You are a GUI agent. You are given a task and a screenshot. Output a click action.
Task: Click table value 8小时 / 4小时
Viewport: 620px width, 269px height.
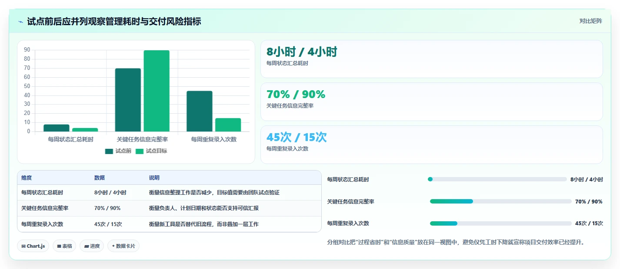(x=110, y=193)
